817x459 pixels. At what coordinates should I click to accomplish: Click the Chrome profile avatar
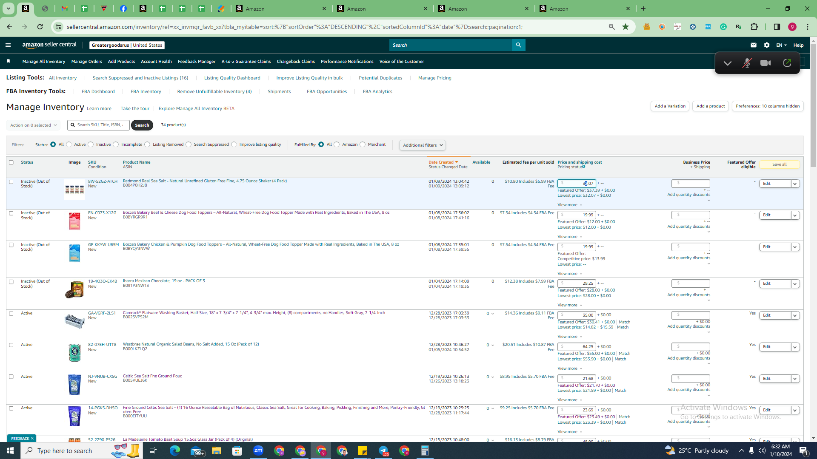pyautogui.click(x=792, y=27)
